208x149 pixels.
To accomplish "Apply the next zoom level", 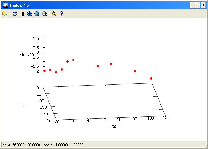I will [x=37, y=14].
